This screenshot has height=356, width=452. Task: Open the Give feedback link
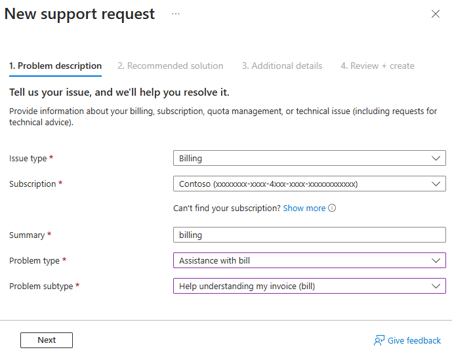414,340
